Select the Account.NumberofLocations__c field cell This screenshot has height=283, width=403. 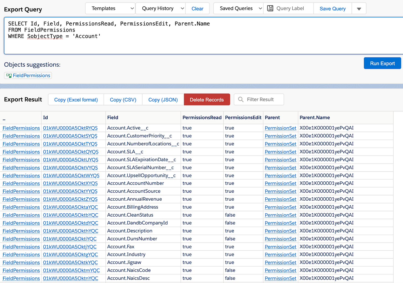point(143,144)
